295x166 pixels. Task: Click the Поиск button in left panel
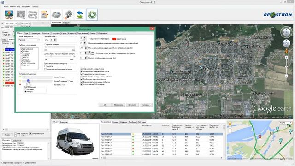pyautogui.click(x=7, y=135)
